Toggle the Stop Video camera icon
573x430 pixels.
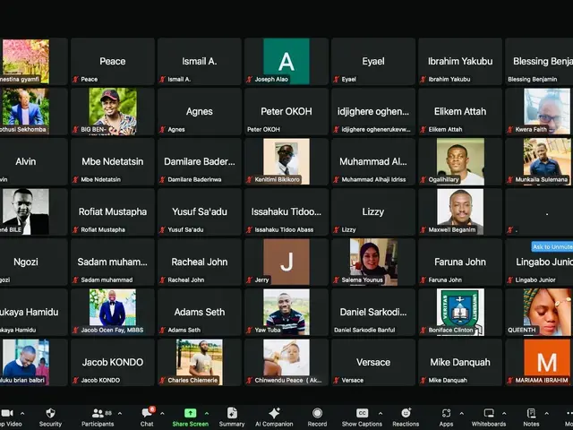pyautogui.click(x=7, y=413)
